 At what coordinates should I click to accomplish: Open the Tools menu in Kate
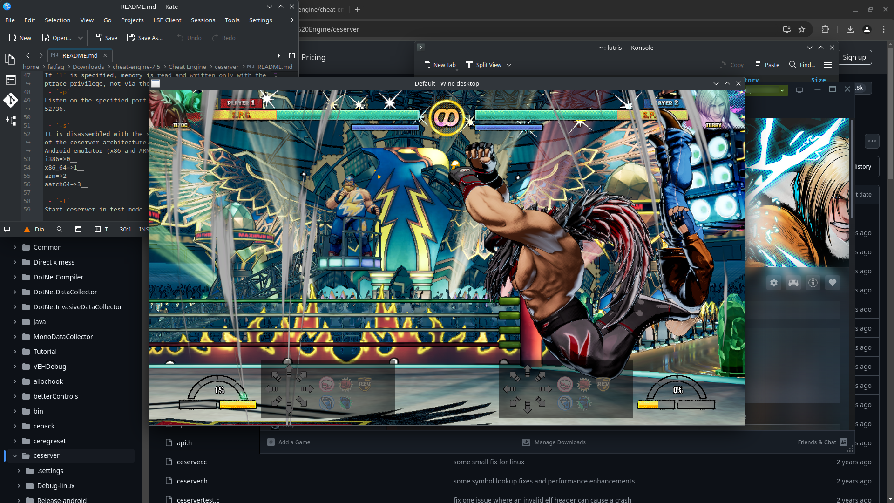[x=232, y=20]
